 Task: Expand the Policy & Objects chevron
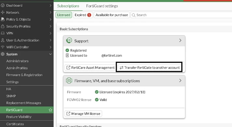[x=50, y=19]
